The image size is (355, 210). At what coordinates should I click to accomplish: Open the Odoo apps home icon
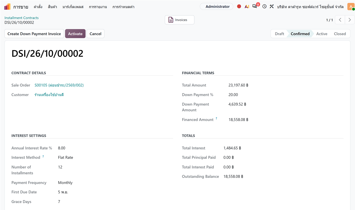[7, 6]
